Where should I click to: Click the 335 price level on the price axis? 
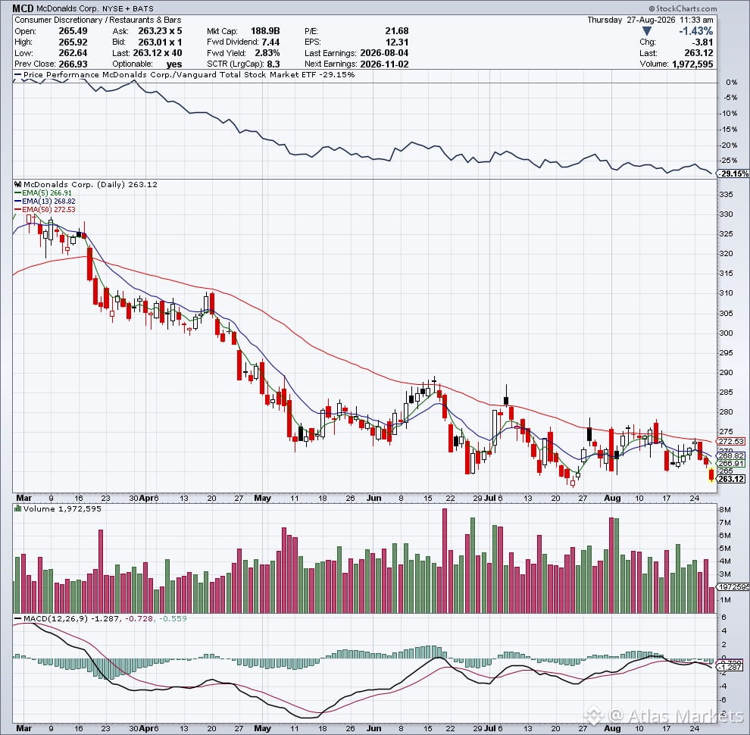point(726,194)
